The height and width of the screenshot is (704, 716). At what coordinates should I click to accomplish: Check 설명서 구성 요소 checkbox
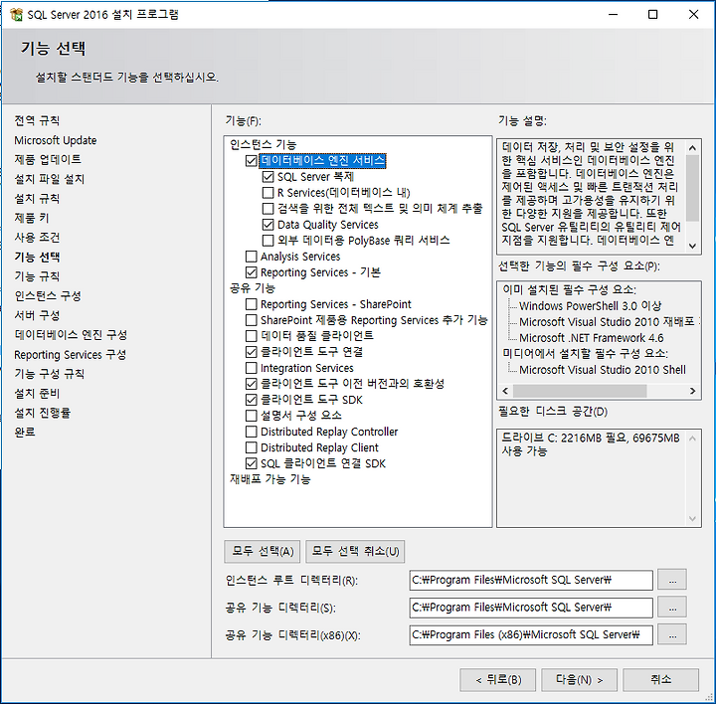[252, 416]
